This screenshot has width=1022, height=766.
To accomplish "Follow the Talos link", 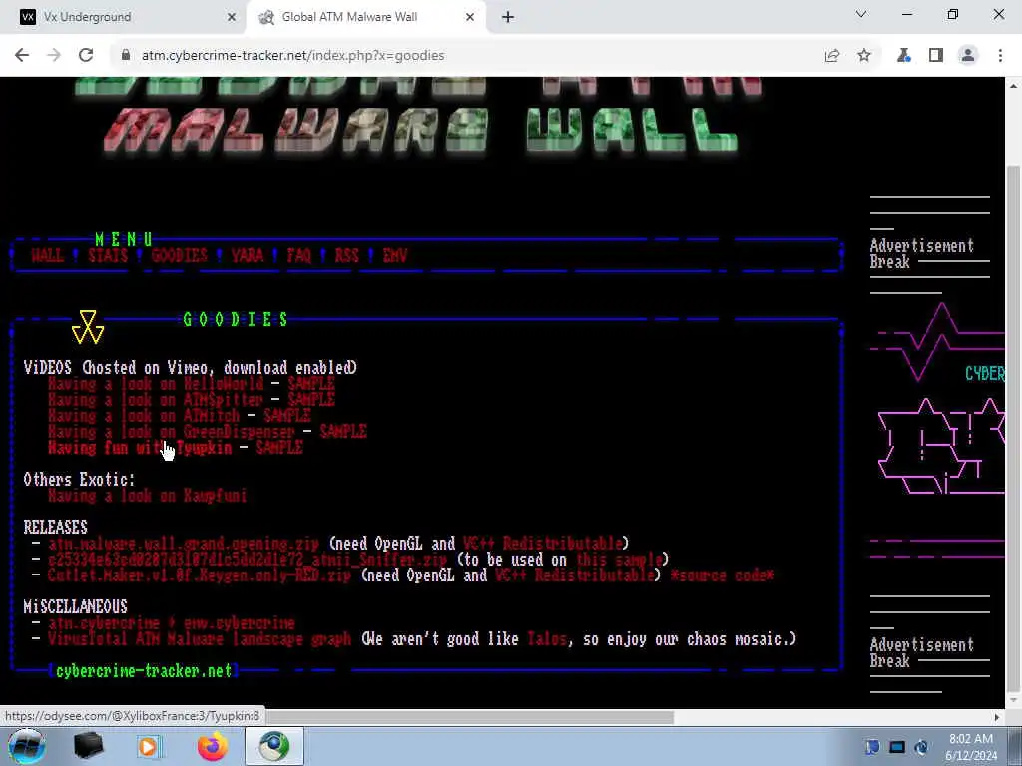I will [547, 639].
